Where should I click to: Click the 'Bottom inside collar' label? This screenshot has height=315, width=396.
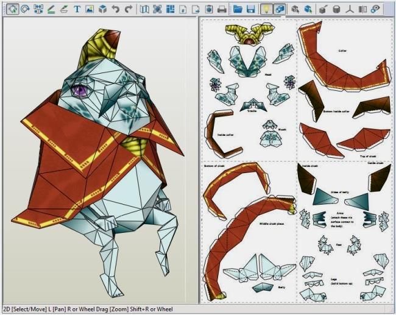click(336, 111)
